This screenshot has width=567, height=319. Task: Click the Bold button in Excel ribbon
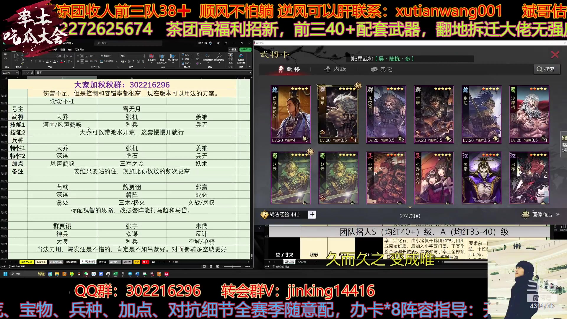(32, 61)
